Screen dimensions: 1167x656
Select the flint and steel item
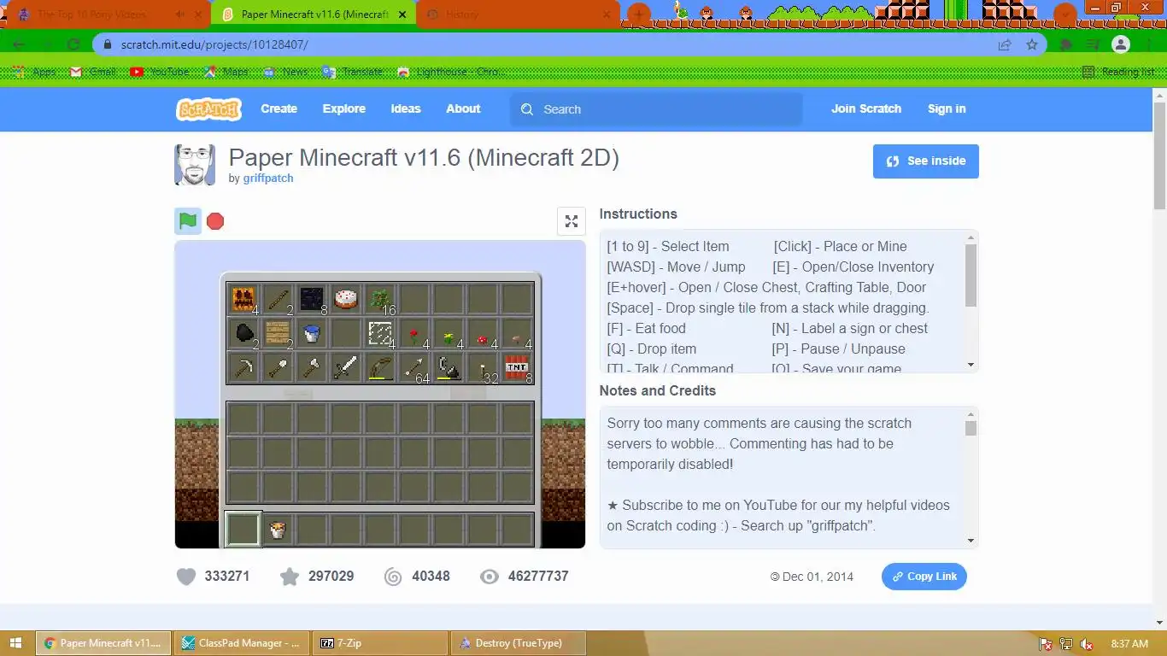(449, 368)
